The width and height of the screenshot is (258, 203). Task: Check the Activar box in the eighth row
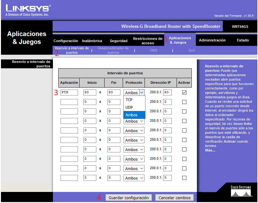click(184, 159)
